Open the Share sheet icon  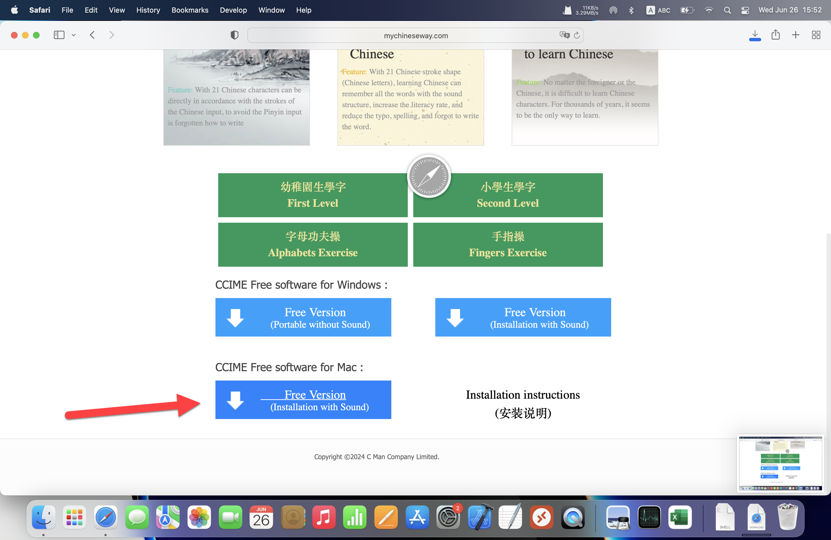775,35
